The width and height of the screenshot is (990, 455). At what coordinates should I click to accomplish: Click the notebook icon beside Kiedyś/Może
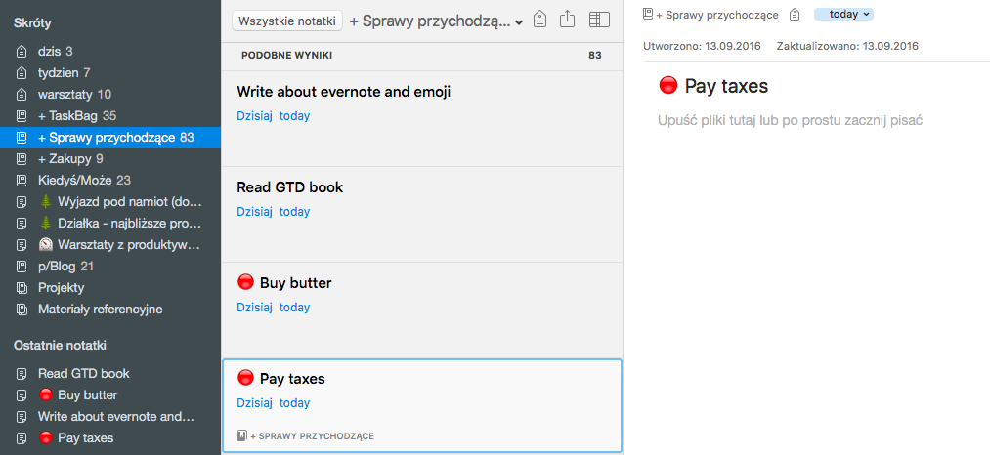(22, 180)
